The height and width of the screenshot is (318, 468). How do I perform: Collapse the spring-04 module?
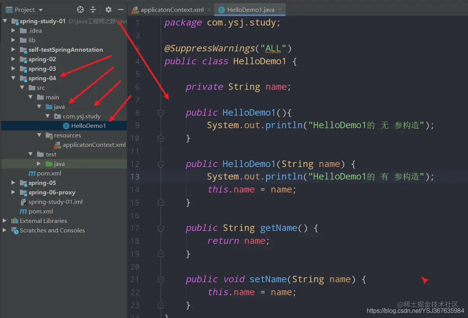[x=13, y=78]
